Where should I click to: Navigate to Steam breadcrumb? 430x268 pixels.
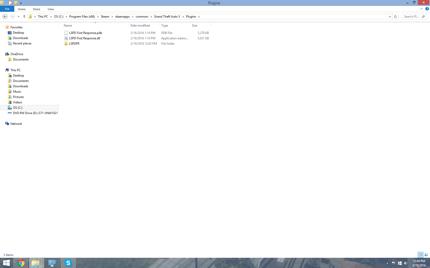click(105, 17)
